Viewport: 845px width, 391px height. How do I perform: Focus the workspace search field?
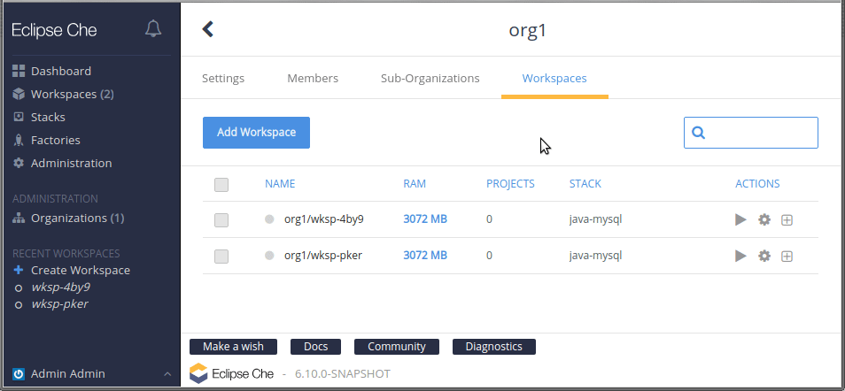751,133
